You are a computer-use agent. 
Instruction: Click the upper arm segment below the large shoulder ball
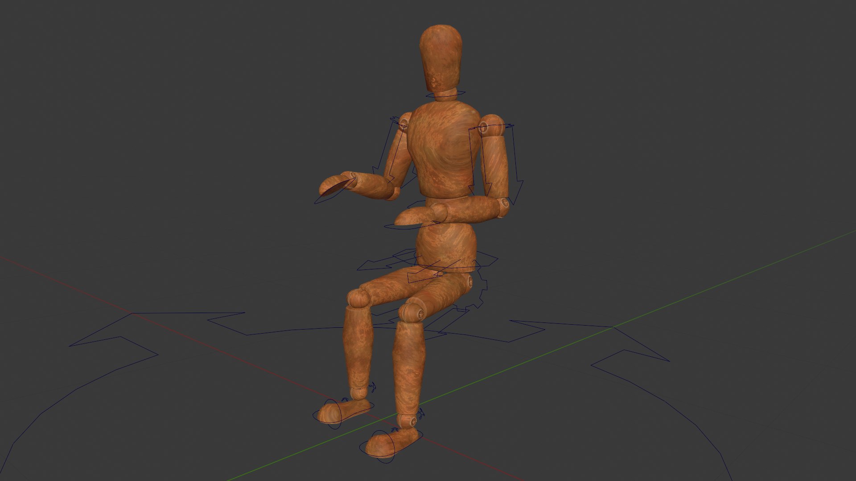[x=494, y=167]
